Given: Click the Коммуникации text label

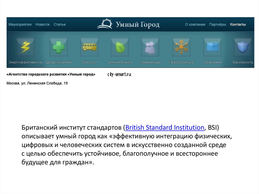Looking at the screenshot, I should [150, 62].
